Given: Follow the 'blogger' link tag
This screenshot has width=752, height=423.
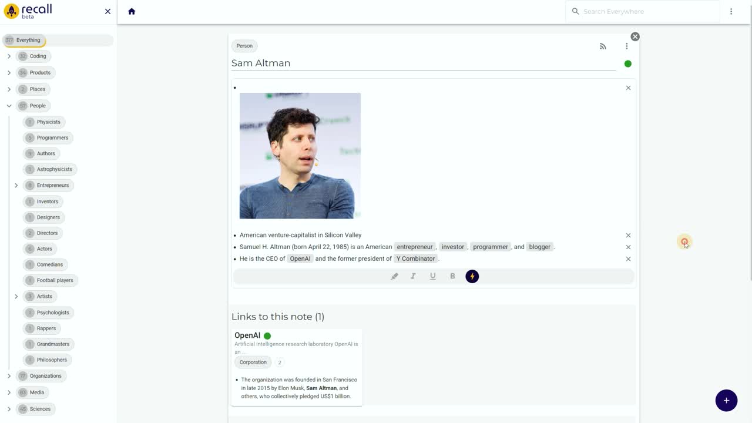Looking at the screenshot, I should click(x=539, y=247).
